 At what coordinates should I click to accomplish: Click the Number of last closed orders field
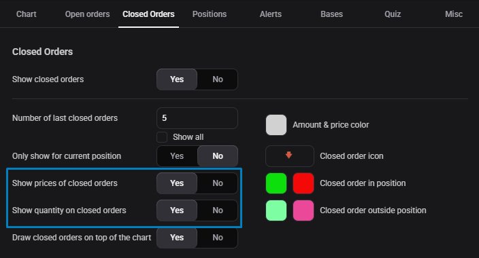coord(197,118)
